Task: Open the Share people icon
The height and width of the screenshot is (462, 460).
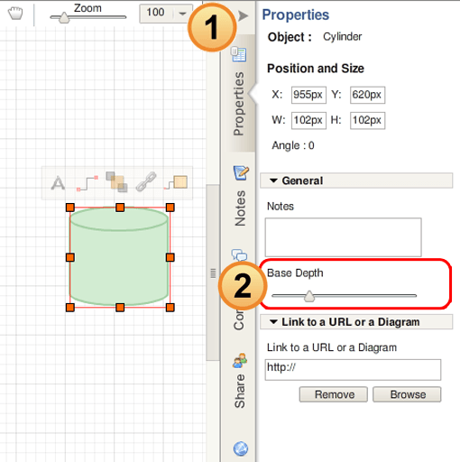Action: tap(240, 360)
